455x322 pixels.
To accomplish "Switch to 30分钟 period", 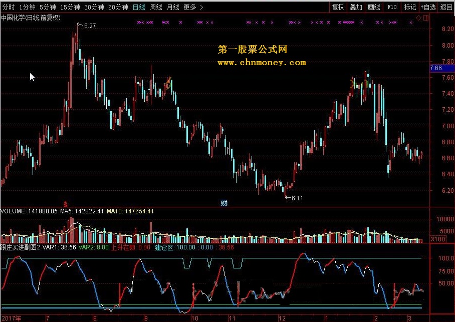I will coord(94,7).
